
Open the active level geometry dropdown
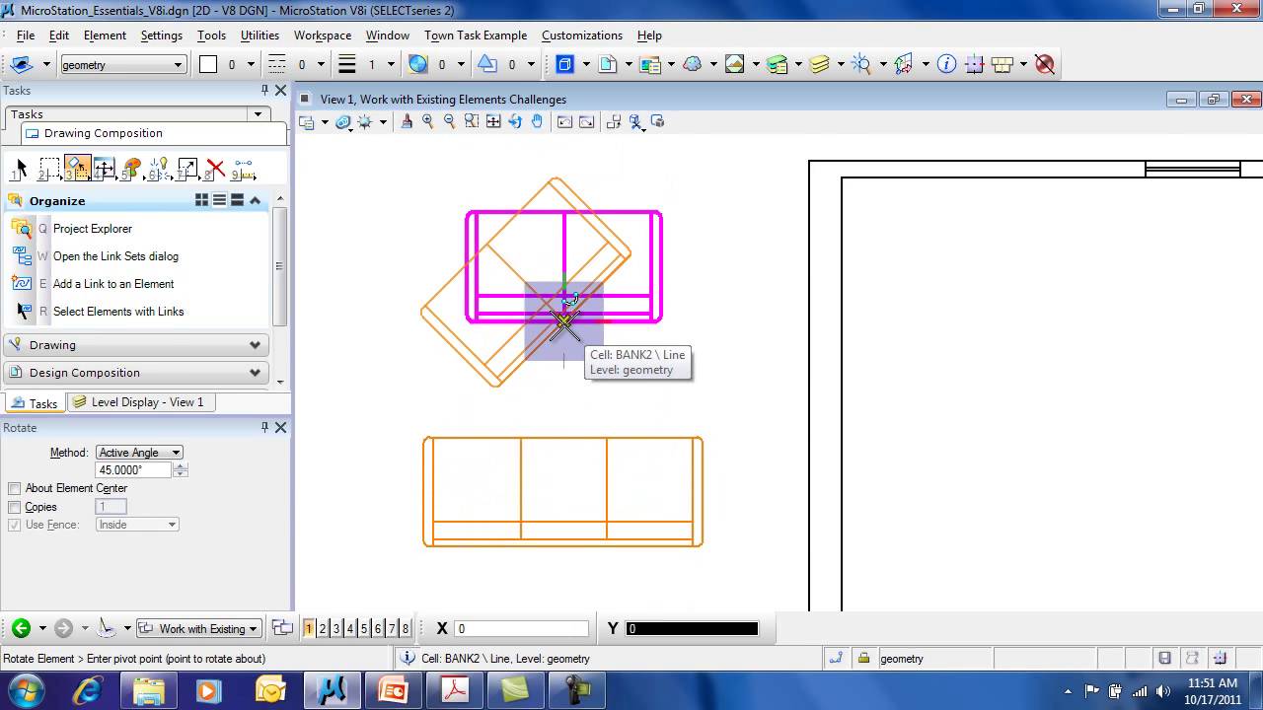[123, 64]
